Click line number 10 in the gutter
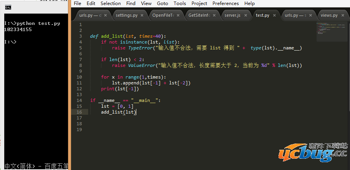350x170 pixels. [80, 77]
